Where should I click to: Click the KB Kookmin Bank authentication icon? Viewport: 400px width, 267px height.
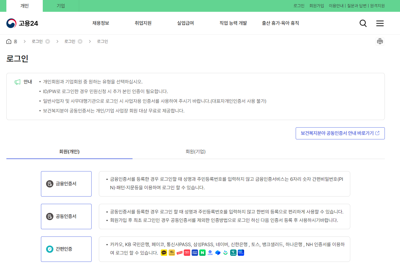[172, 252]
